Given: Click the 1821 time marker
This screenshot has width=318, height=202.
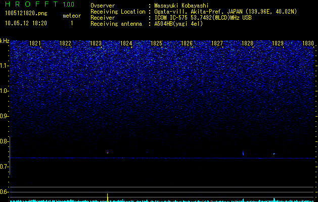Looking at the screenshot, I should pyautogui.click(x=35, y=43).
